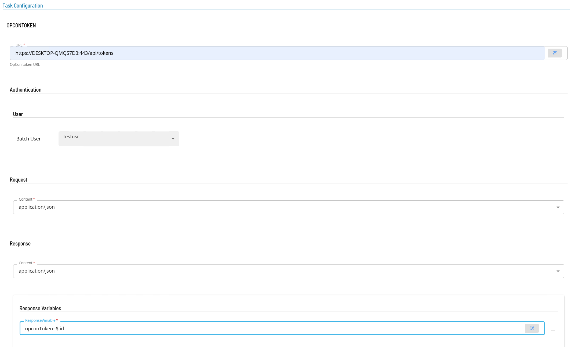Click the User subsection header
570x347 pixels.
point(18,114)
